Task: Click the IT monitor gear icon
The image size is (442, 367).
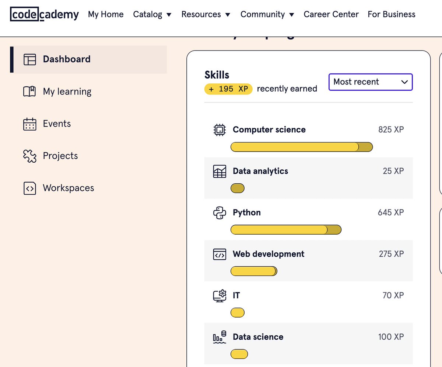Action: [x=220, y=296]
